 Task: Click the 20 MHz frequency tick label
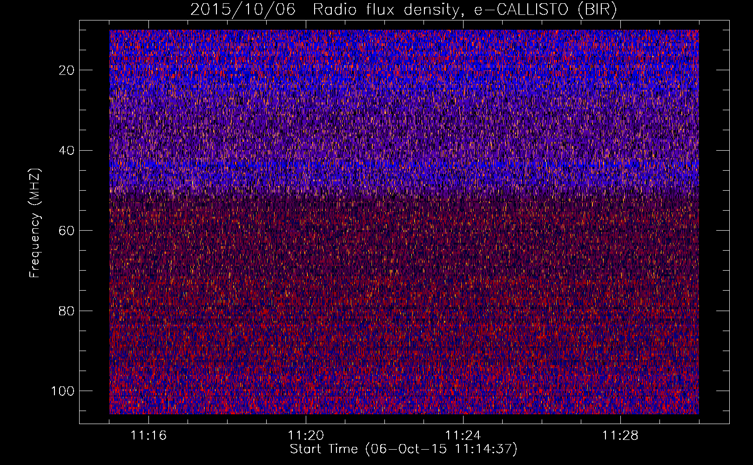[x=67, y=70]
